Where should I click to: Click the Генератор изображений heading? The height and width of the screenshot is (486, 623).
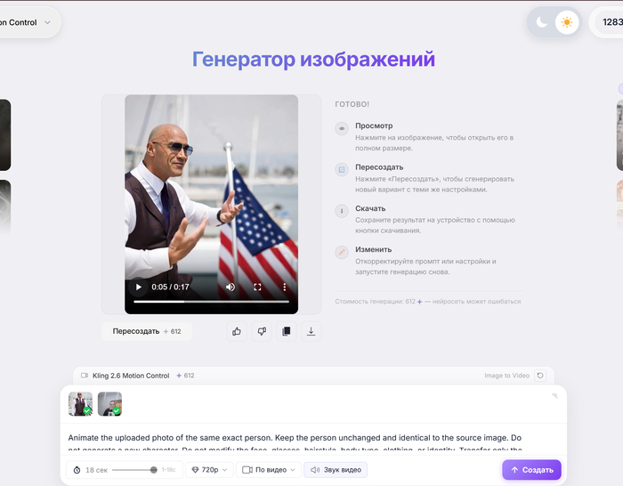click(x=313, y=60)
